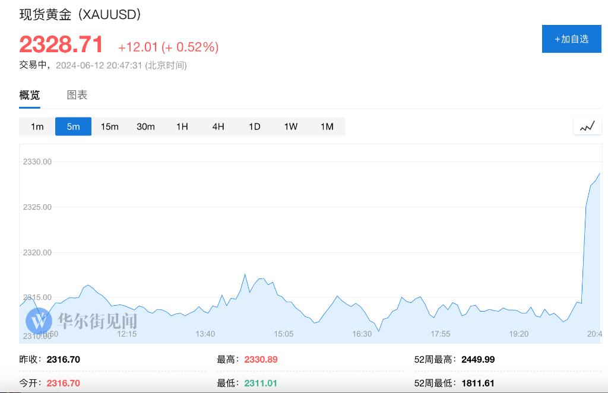Add XAUUSD to watchlist with +加自选
The width and height of the screenshot is (608, 393).
pyautogui.click(x=572, y=39)
